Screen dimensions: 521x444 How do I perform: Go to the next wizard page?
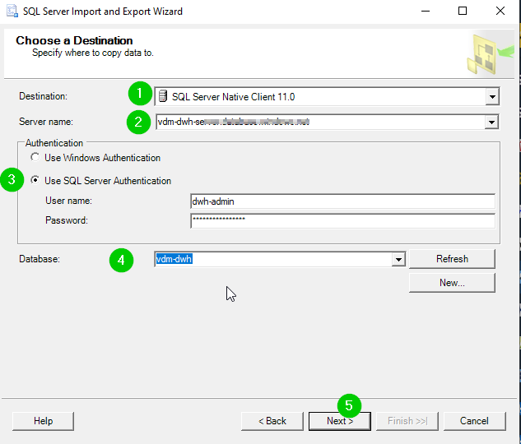click(340, 421)
